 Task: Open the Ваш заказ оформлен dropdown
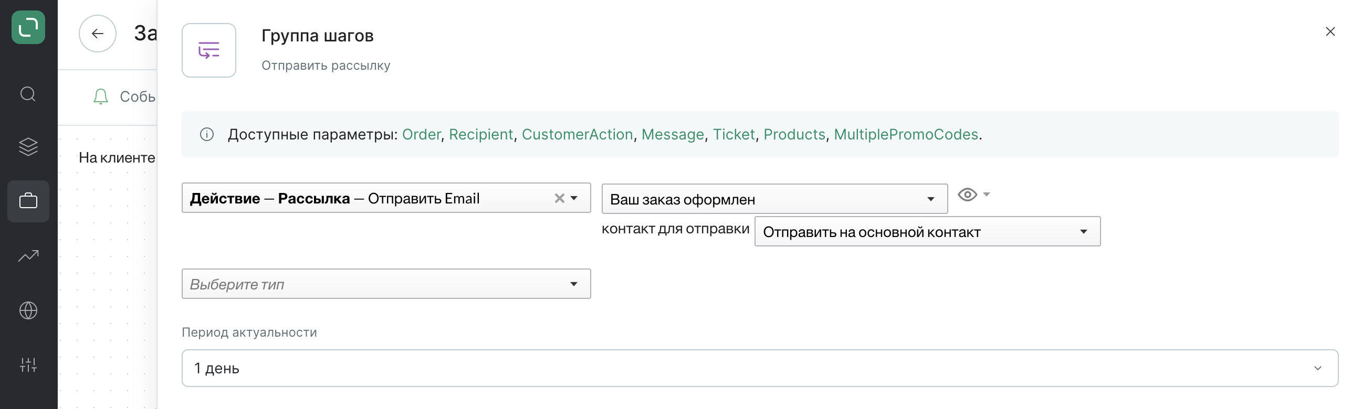pyautogui.click(x=774, y=199)
